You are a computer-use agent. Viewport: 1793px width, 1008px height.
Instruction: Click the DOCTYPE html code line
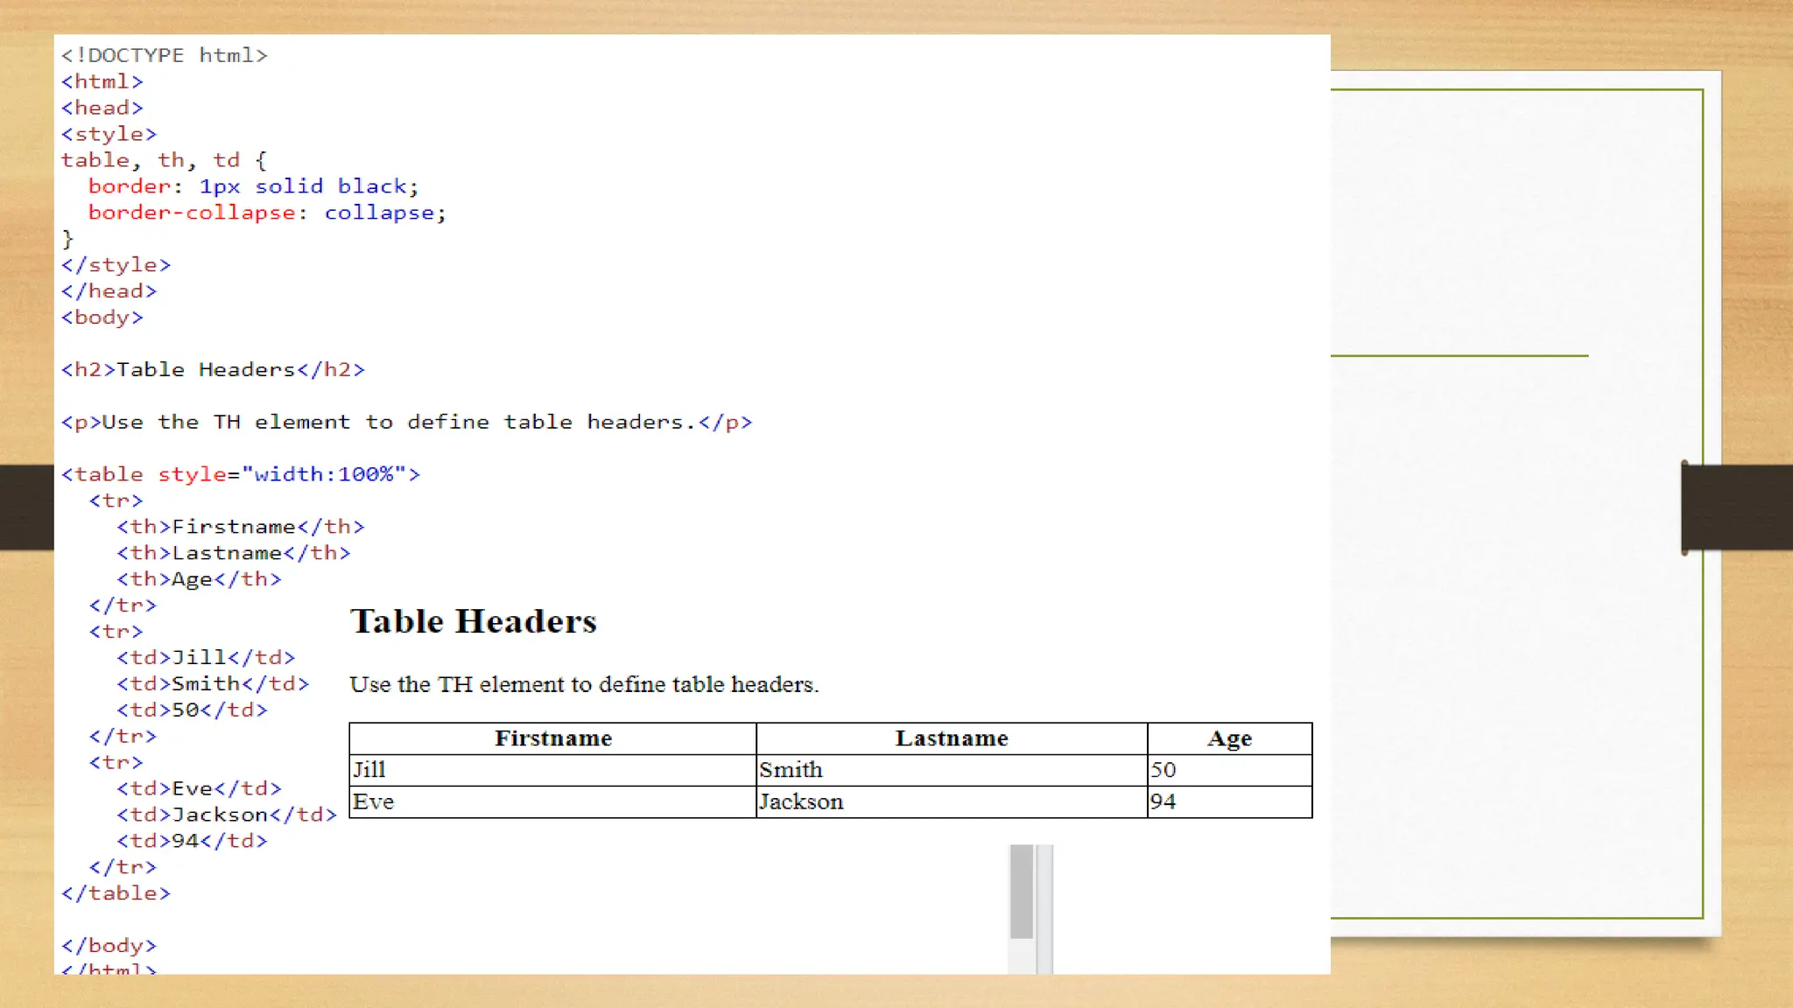coord(164,55)
